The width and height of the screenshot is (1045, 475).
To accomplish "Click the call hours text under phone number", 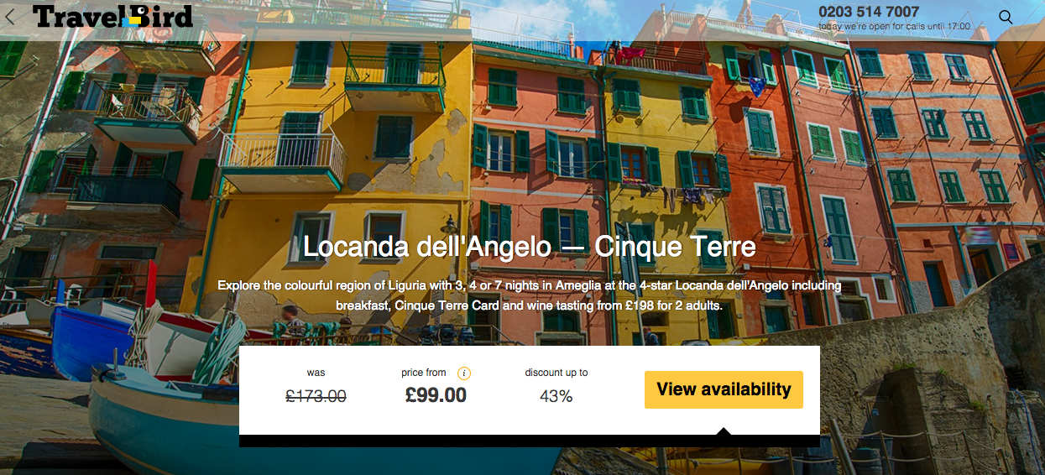I will (x=894, y=27).
